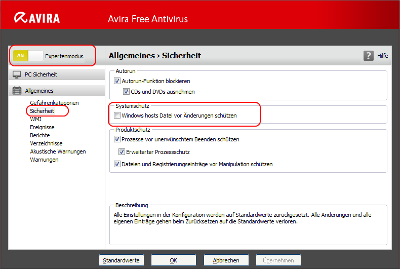Click the PC Sicherheit monitor icon
This screenshot has width=400, height=269.
pyautogui.click(x=17, y=74)
